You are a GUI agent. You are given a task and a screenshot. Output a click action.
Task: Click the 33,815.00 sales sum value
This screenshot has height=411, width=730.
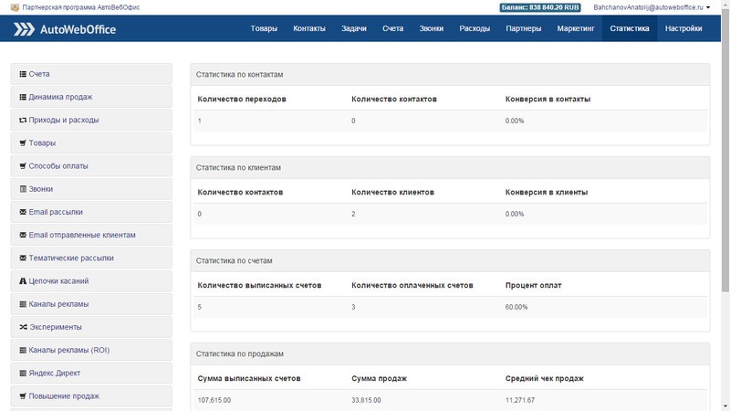tap(366, 400)
